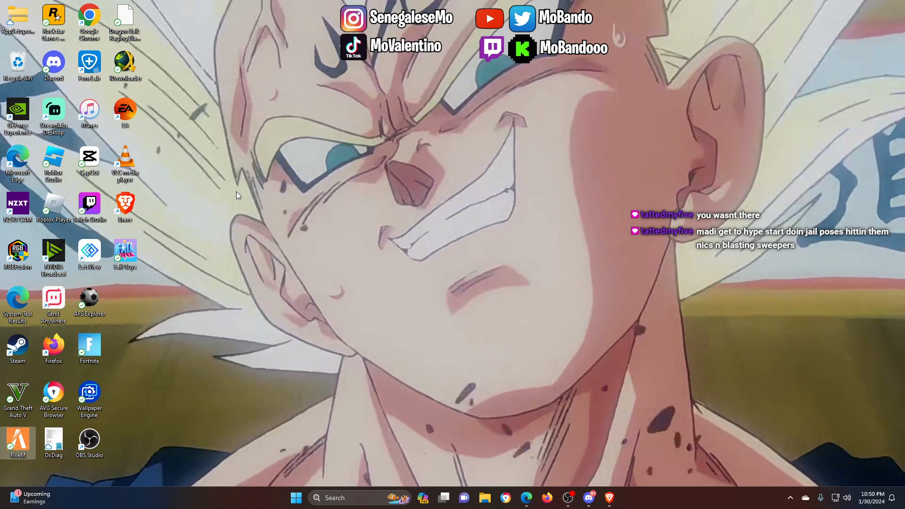Select the AVG Secure Browser icon
This screenshot has height=509, width=905.
pyautogui.click(x=53, y=399)
